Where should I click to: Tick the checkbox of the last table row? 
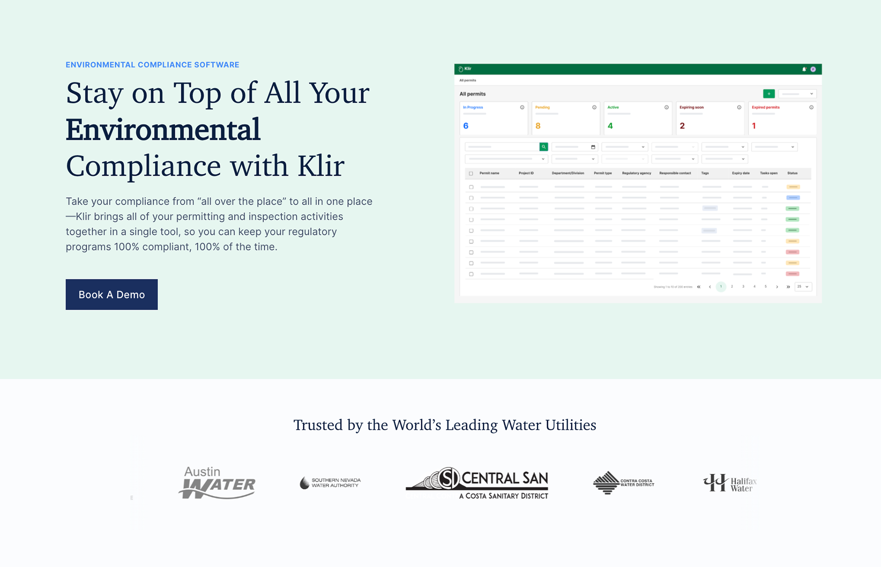coord(471,274)
